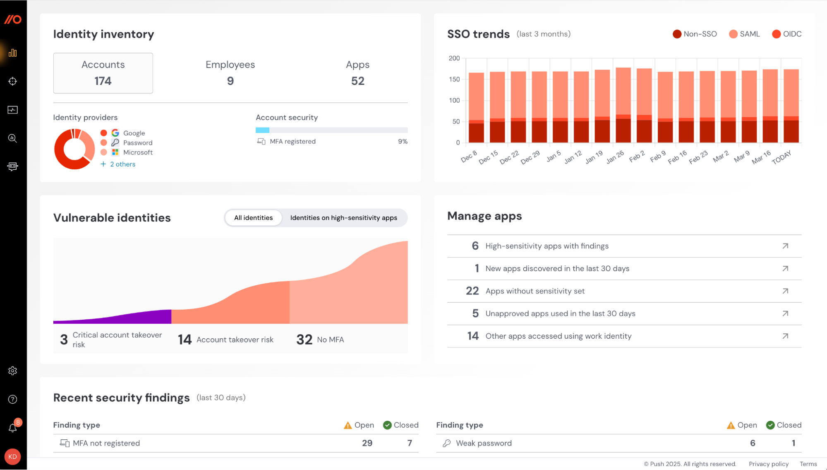Open the dashboard bar chart sidebar icon
This screenshot has height=470, width=827.
(13, 53)
